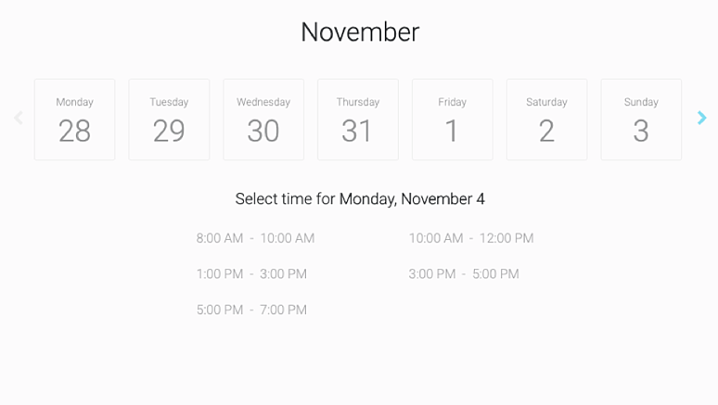The height and width of the screenshot is (405, 718).
Task: Click the number 31 on Thursday card
Action: click(356, 131)
